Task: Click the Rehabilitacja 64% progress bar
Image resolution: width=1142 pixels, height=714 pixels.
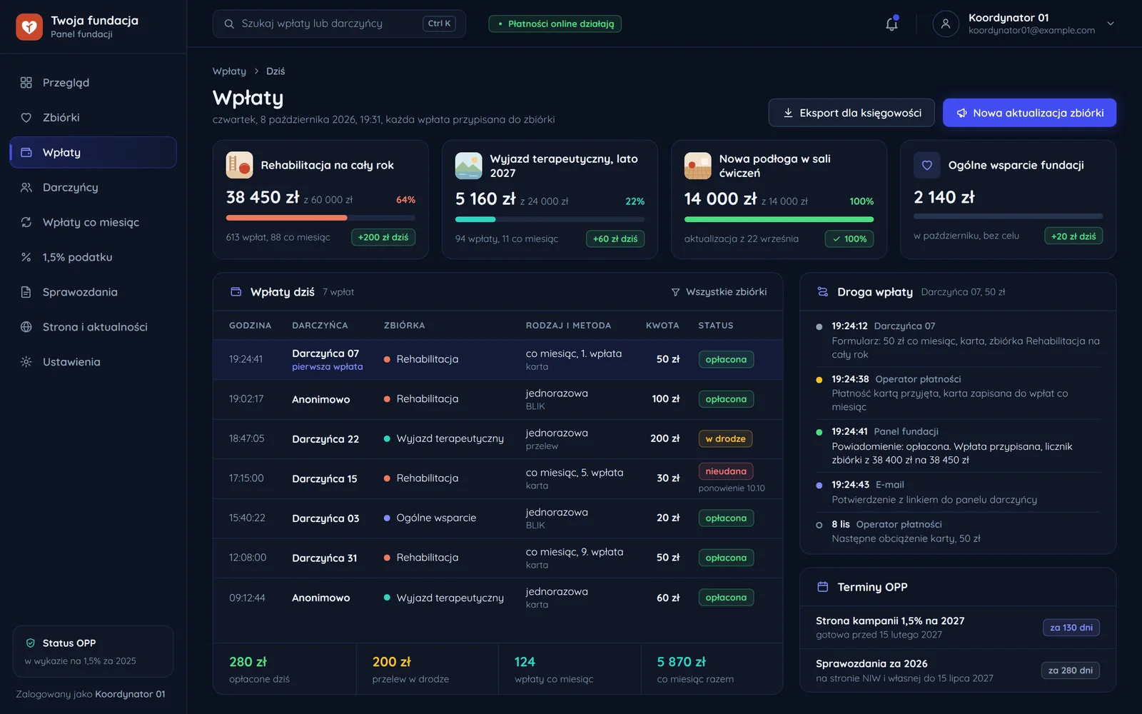Action: 320,218
